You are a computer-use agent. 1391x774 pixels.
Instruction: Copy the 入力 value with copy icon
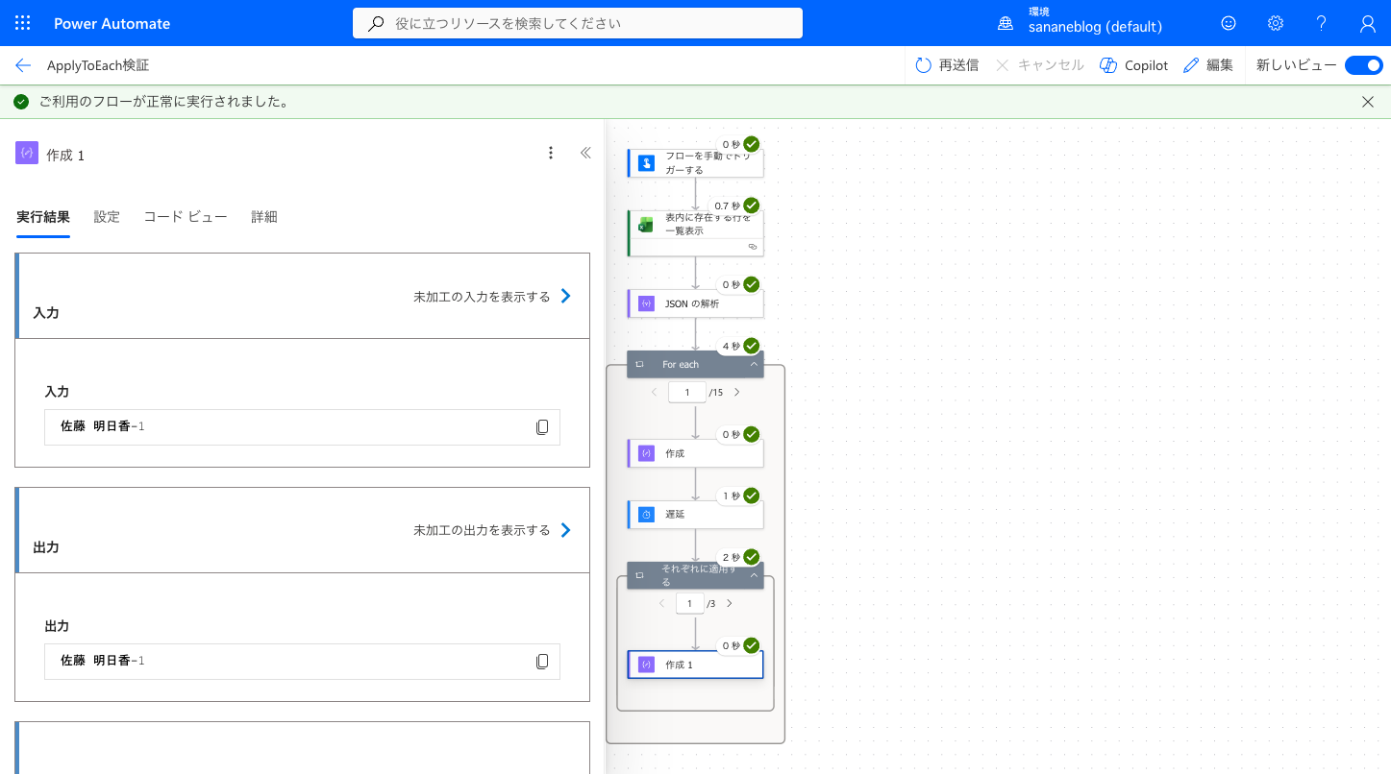(x=542, y=426)
